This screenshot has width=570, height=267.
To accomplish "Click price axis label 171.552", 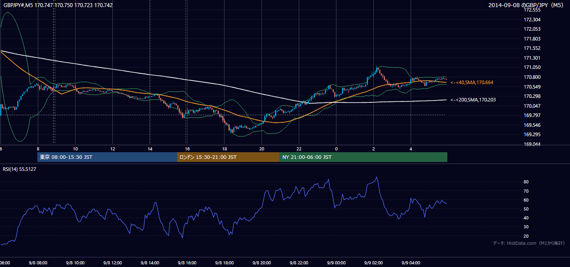I will tap(532, 48).
